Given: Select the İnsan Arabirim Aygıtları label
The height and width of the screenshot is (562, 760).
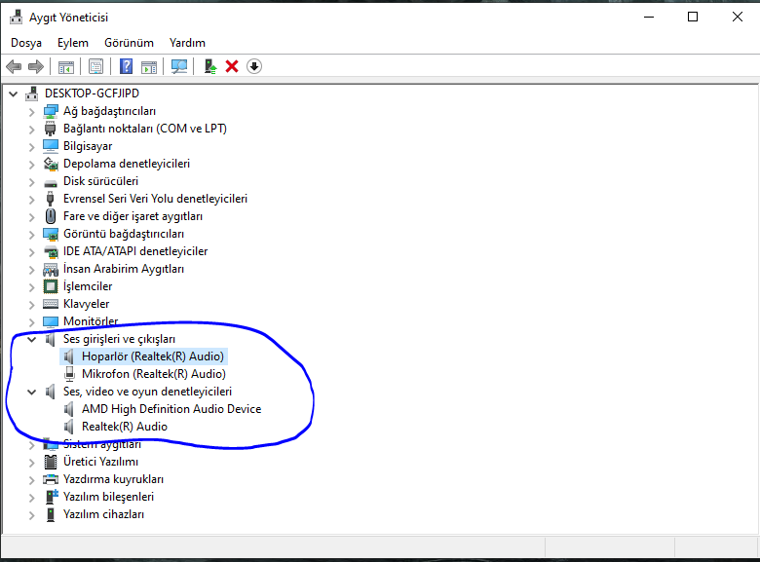Looking at the screenshot, I should [124, 269].
